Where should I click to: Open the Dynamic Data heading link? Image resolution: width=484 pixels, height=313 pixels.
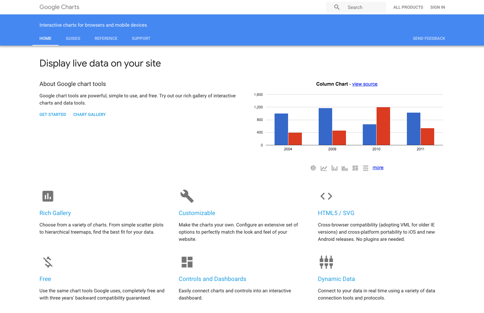click(x=336, y=279)
